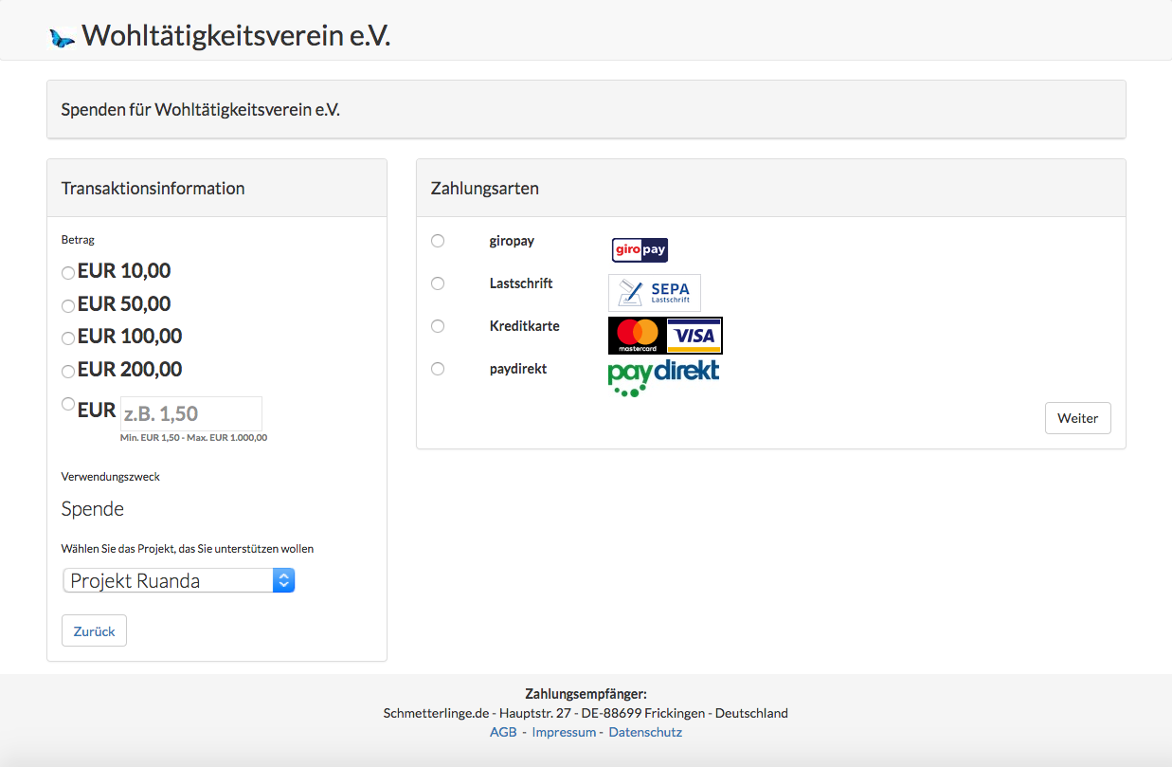Click the VISA card logo

[x=694, y=336]
